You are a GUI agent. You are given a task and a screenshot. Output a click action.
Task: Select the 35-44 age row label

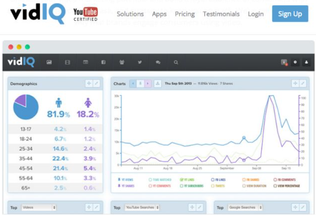26,158
